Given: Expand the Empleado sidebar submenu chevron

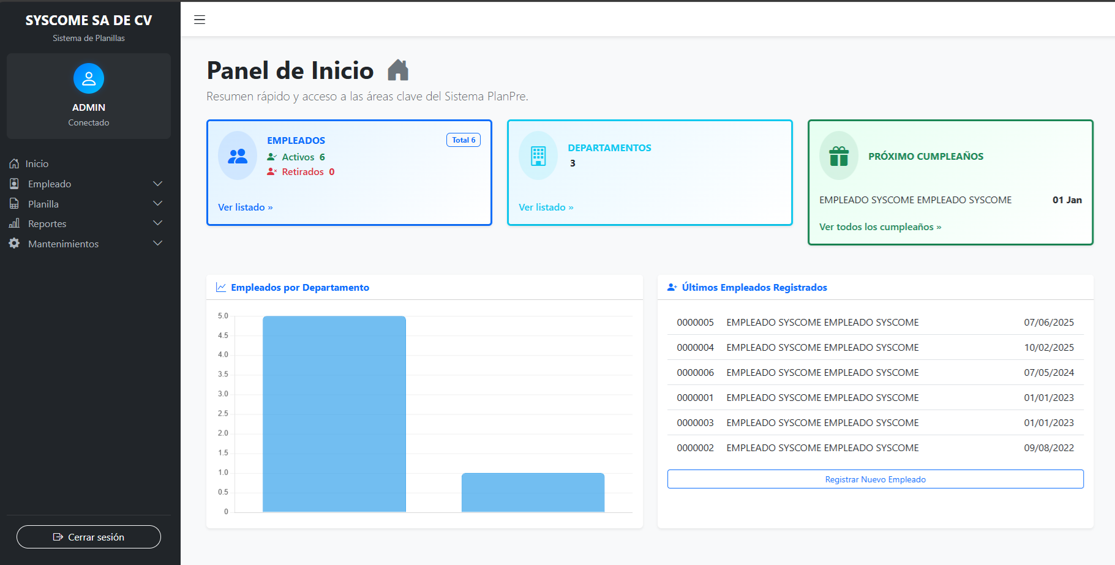Looking at the screenshot, I should coord(157,184).
